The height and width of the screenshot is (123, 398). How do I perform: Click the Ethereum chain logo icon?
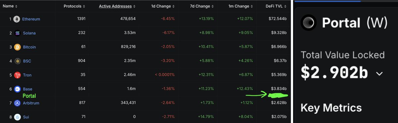coord(17,19)
